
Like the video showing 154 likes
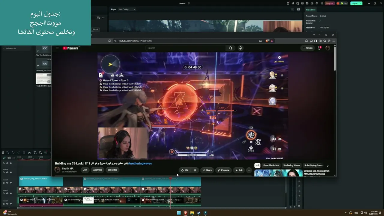coord(185,170)
